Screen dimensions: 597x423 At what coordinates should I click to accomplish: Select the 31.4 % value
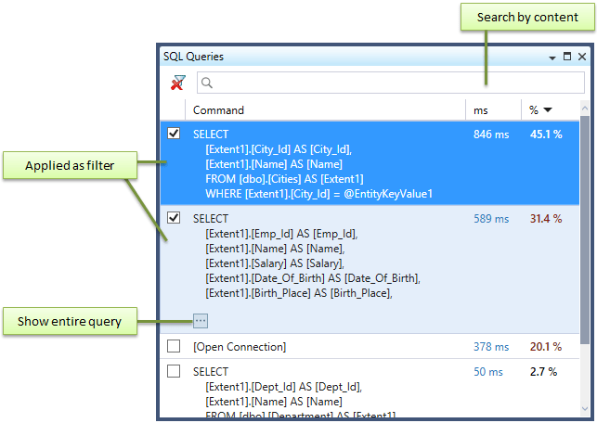546,219
